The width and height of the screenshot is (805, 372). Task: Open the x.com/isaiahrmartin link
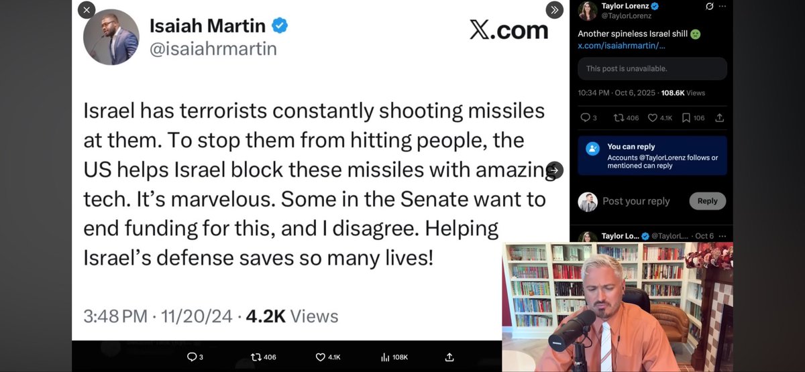(x=621, y=46)
